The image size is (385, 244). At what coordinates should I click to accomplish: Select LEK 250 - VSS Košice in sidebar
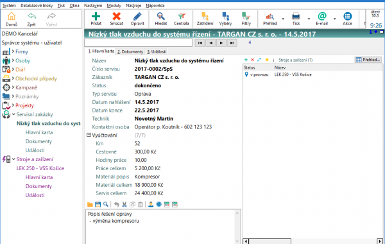coord(40,168)
